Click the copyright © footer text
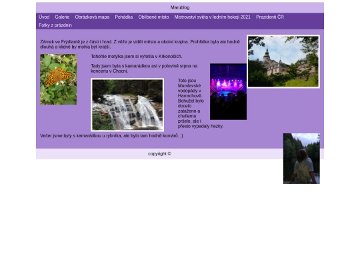 [159, 154]
